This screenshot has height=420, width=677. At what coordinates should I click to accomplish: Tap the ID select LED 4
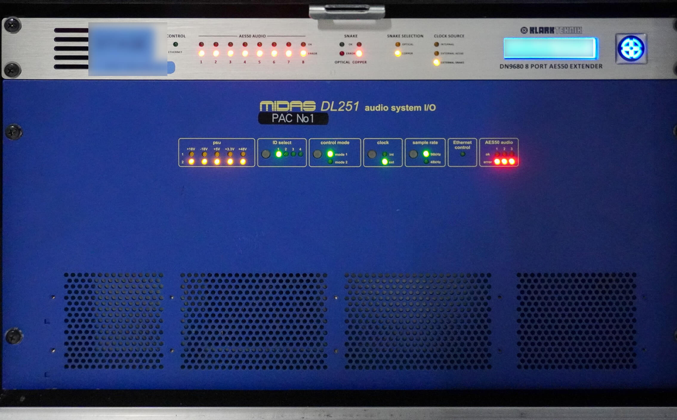click(300, 154)
